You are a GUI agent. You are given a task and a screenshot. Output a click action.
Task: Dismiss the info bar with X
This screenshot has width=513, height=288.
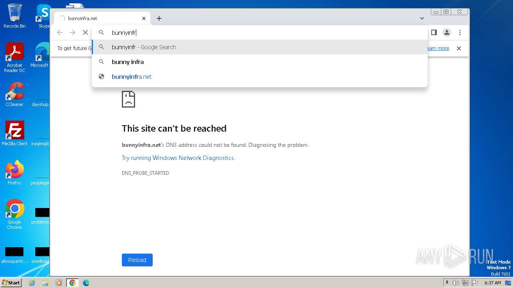coord(459,48)
